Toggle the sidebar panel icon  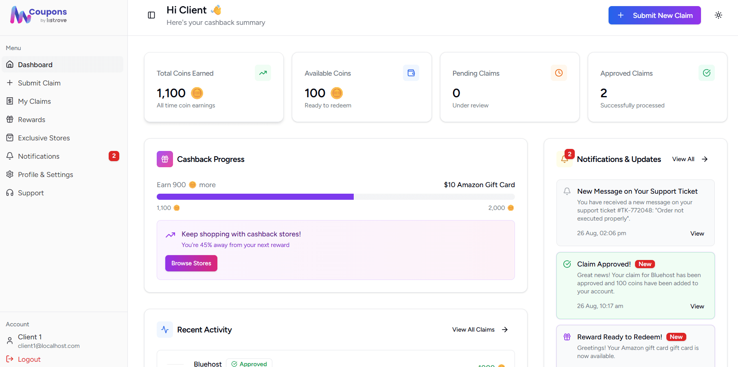151,15
